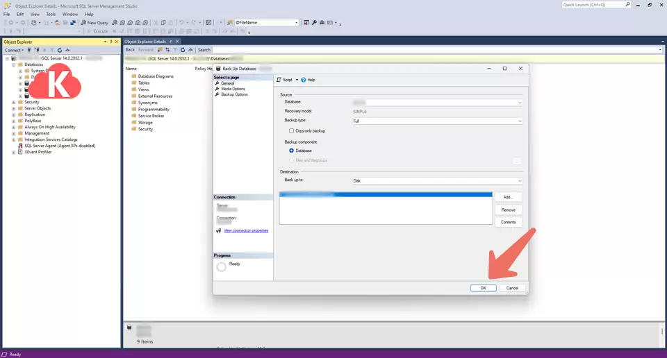667x358 pixels.
Task: Click the Script icon in dialog toolbar
Action: tap(279, 80)
